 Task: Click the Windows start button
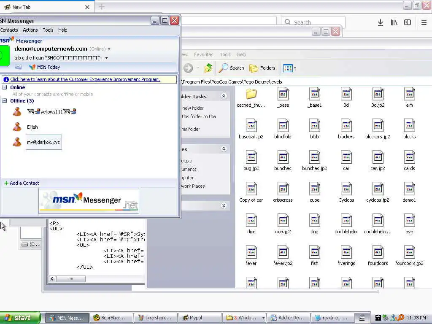(x=20, y=318)
